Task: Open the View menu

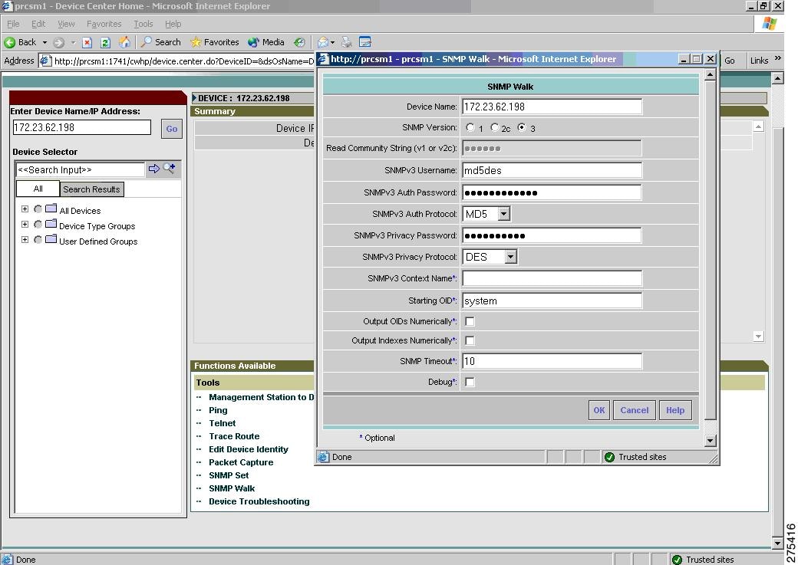Action: 66,24
